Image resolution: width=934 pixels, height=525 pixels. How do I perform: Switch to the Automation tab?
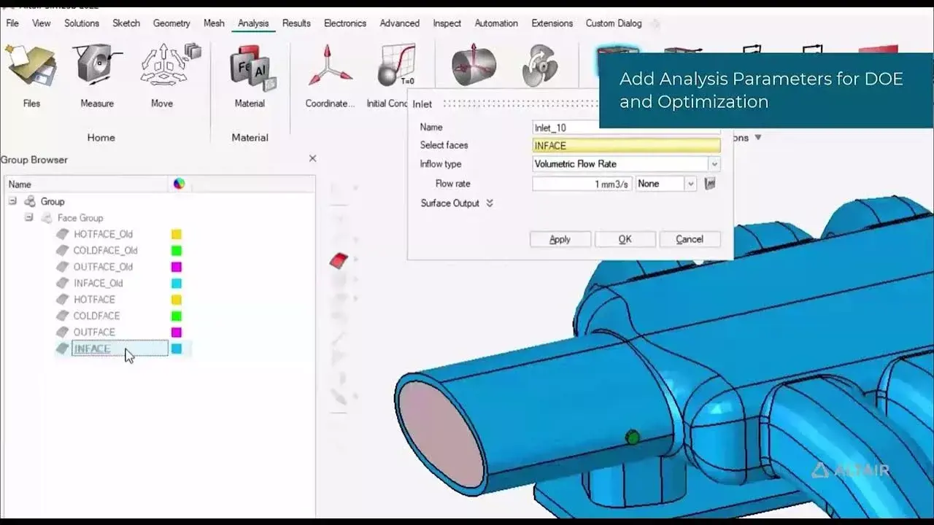pyautogui.click(x=496, y=23)
